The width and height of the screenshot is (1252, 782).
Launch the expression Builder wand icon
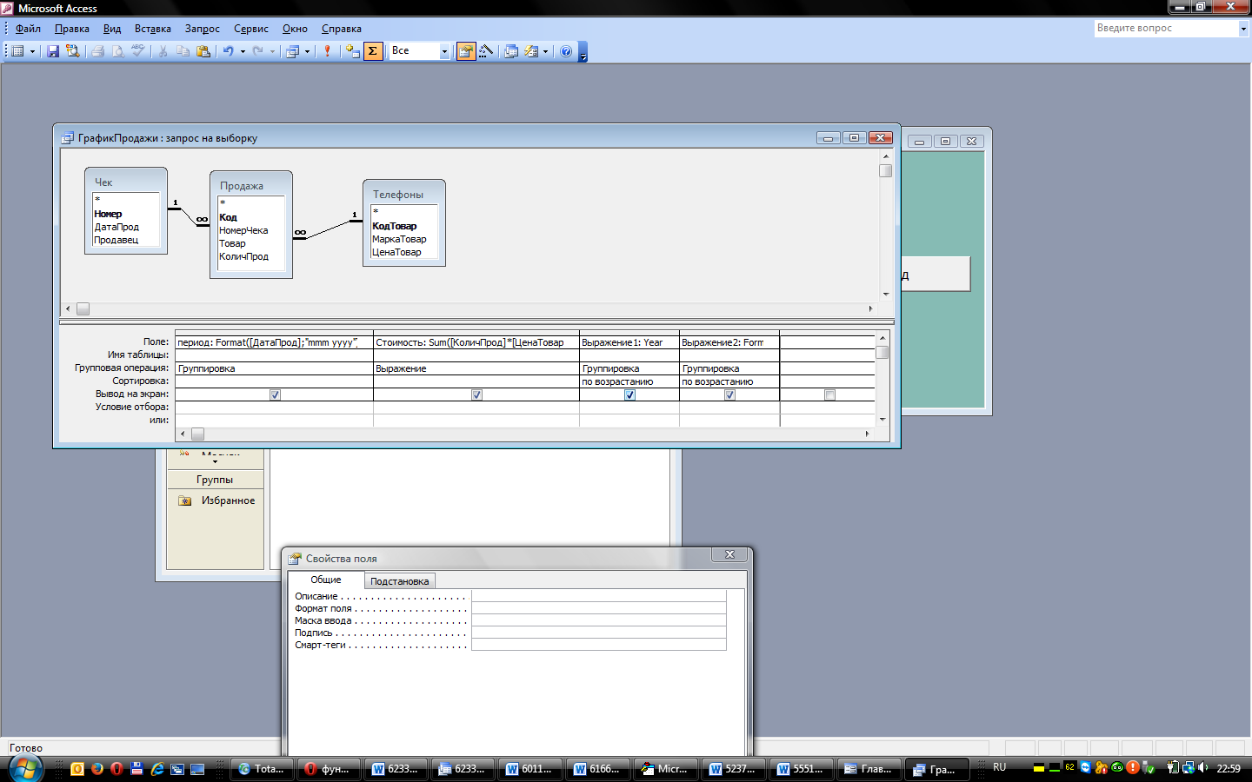click(487, 51)
